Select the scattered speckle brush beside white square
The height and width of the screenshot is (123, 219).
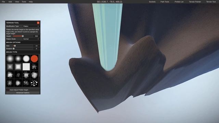coord(34,67)
